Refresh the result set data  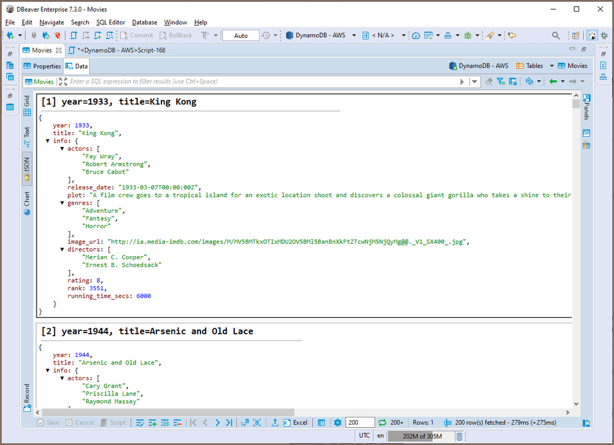[x=382, y=422]
